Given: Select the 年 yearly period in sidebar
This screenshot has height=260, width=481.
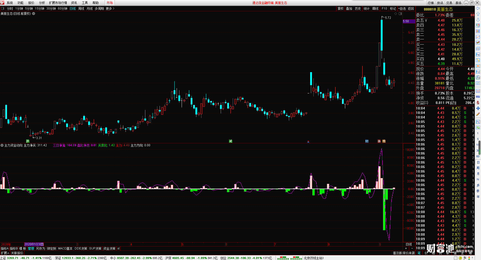Looking at the screenshot, I should click(x=478, y=197).
